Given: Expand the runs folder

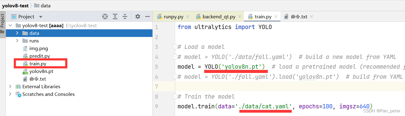Looking at the screenshot, I should point(17,41).
